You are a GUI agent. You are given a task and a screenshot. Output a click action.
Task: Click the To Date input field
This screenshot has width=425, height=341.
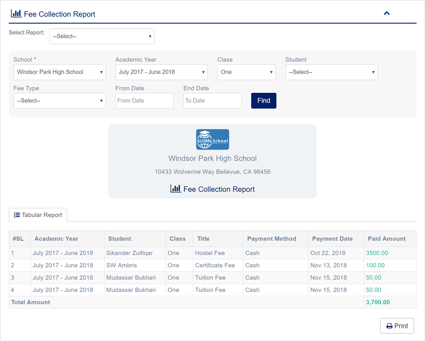212,100
